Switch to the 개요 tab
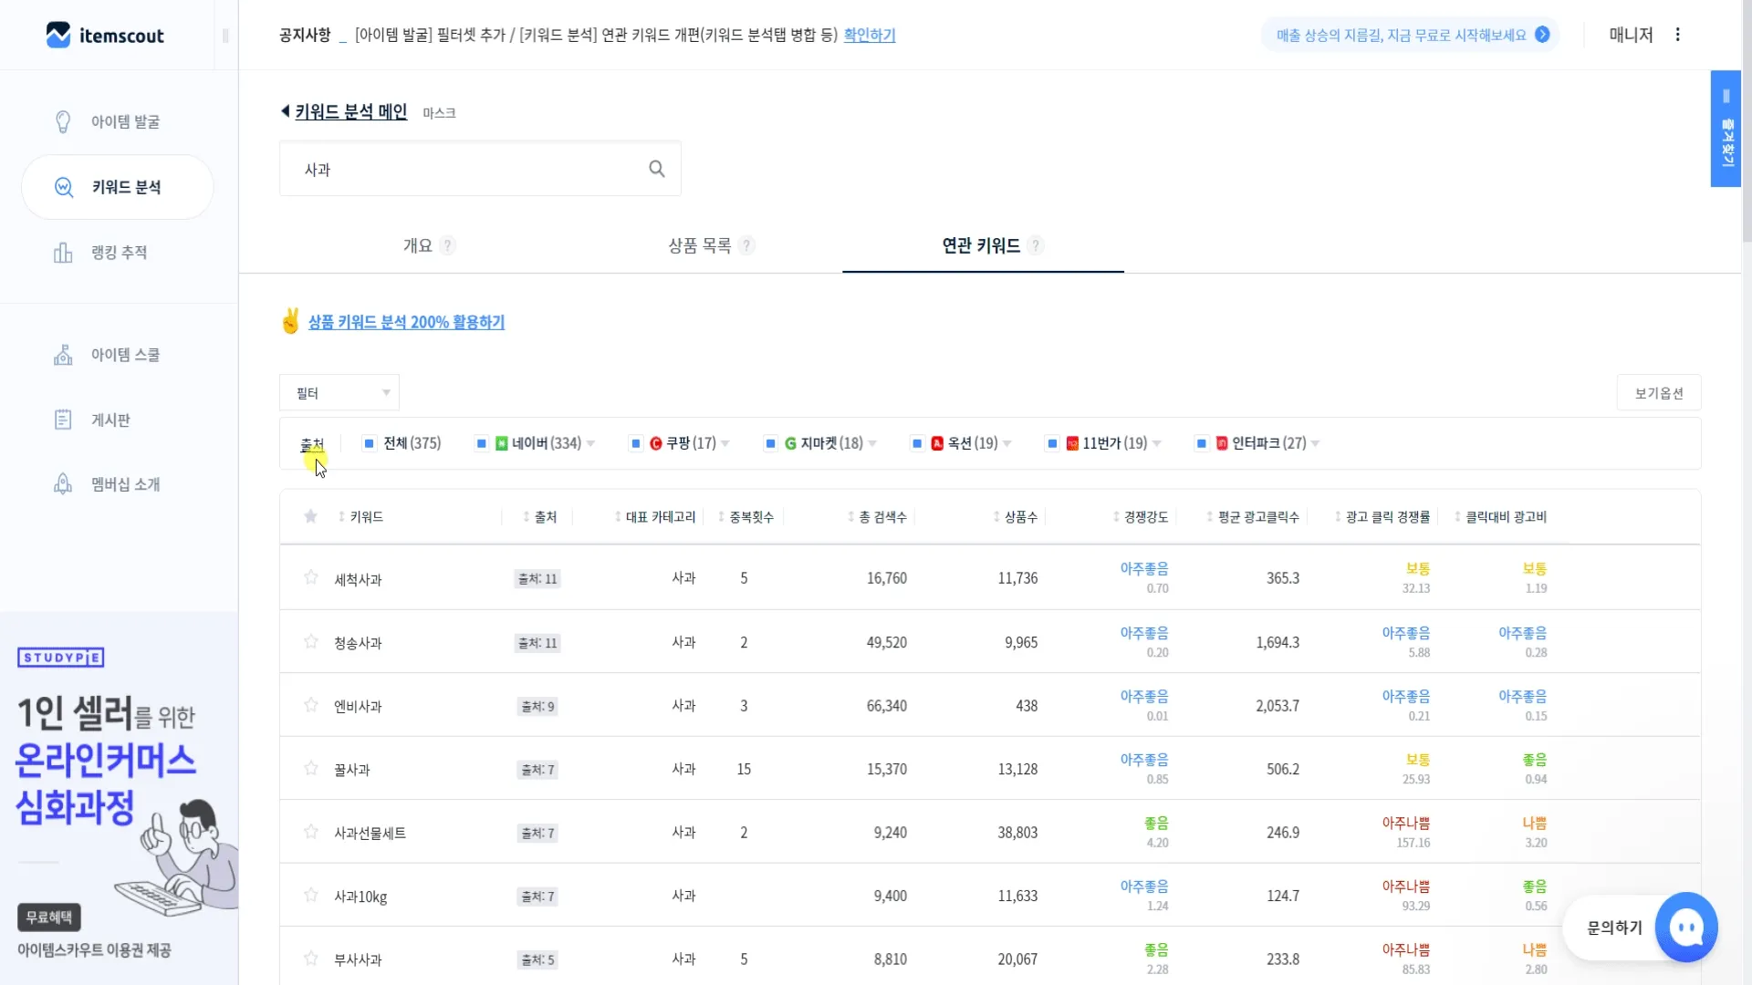Viewport: 1752px width, 985px height. click(x=418, y=245)
